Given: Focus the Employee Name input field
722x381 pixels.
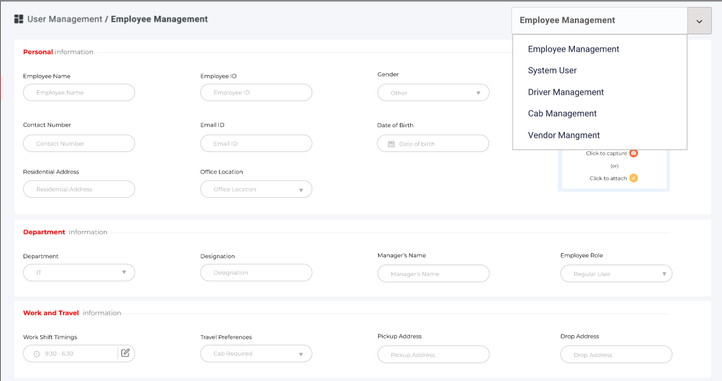Looking at the screenshot, I should (79, 93).
